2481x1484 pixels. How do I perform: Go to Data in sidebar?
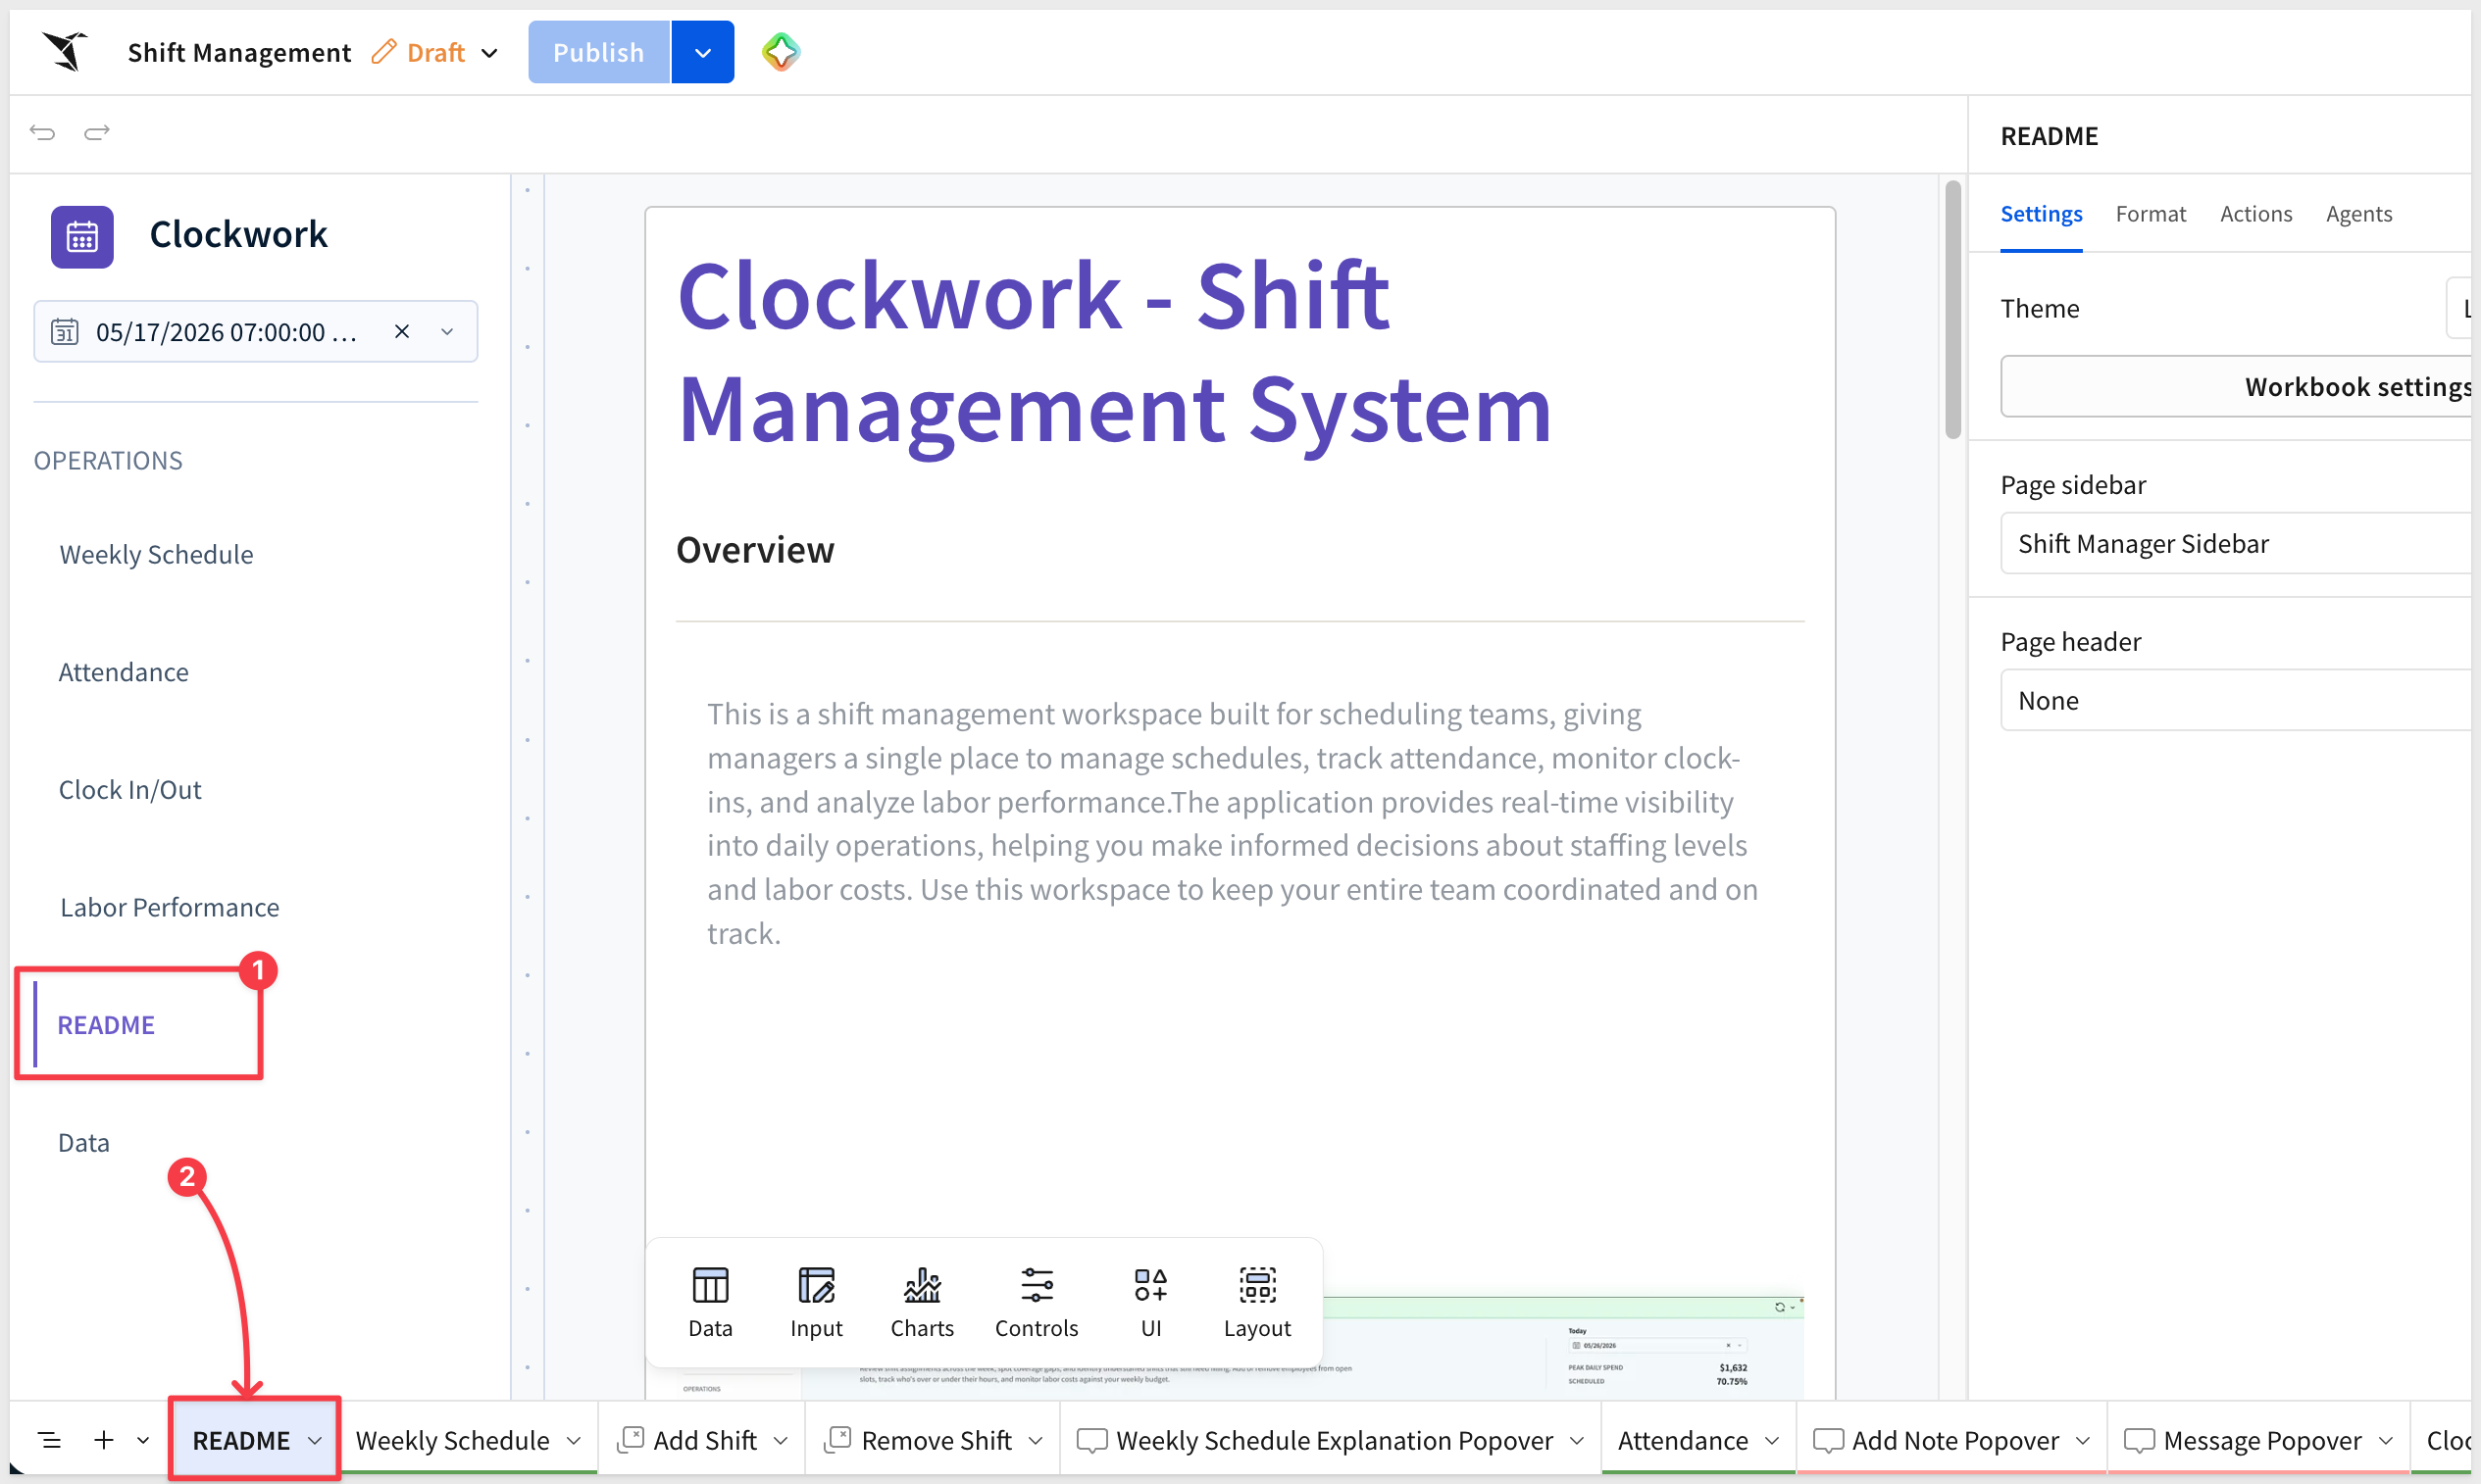(84, 1142)
